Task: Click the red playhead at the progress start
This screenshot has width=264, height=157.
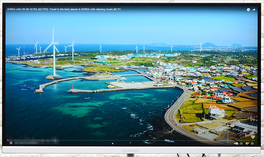Action: pyautogui.click(x=8, y=140)
